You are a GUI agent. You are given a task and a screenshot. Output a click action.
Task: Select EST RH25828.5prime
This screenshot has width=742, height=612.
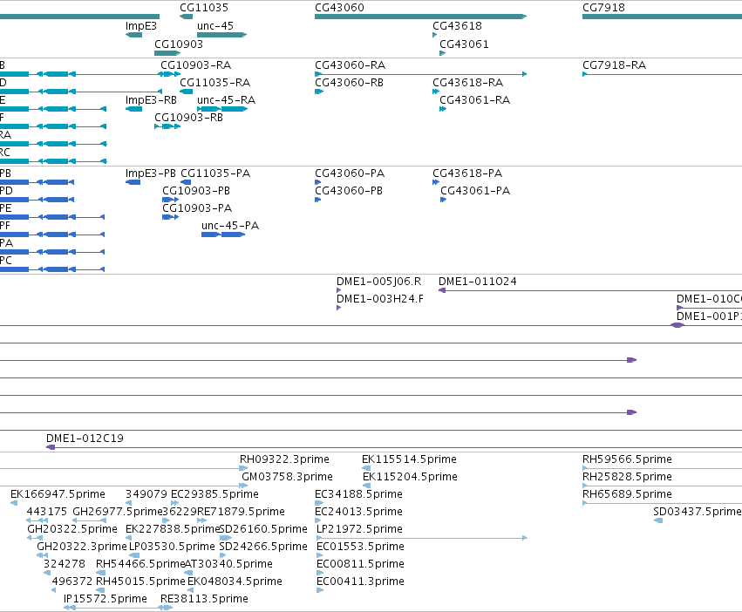pos(627,477)
